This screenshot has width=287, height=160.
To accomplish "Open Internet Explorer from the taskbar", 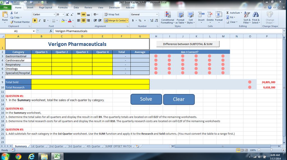I will 31,157.
